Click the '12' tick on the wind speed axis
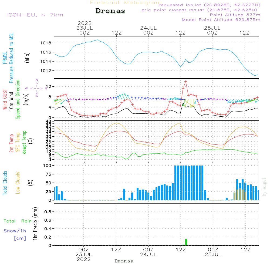This screenshot has width=270, height=270. (49, 87)
